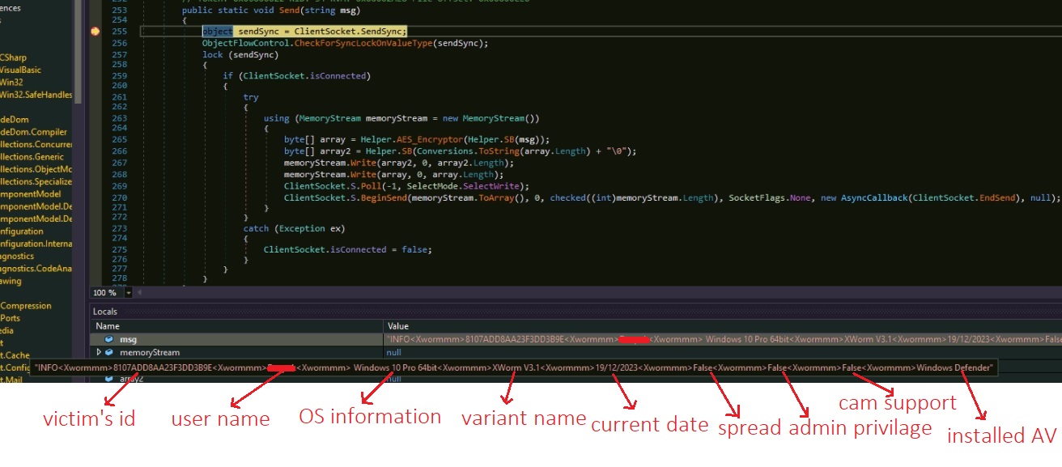Expand the memoryStream local variable
Image resolution: width=1062 pixels, height=467 pixels.
[x=99, y=353]
